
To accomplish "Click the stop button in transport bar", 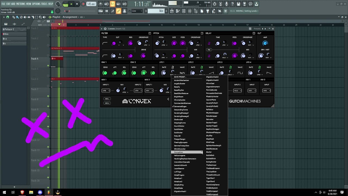I will tap(77, 4).
